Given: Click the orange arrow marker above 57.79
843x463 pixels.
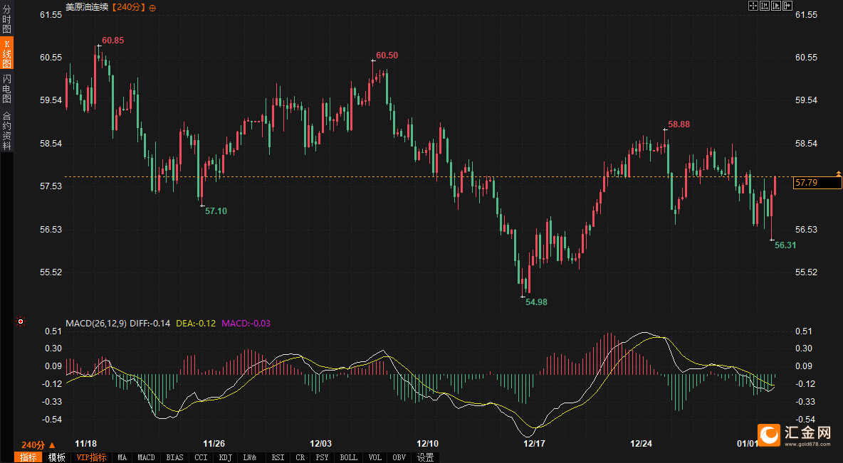Looking at the screenshot, I should [x=839, y=173].
